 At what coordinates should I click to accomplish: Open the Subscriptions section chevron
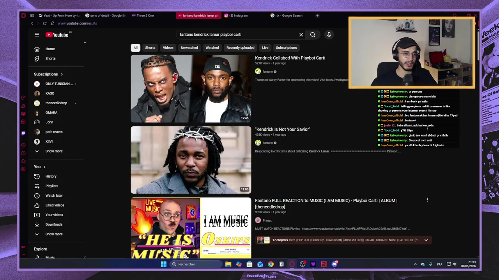tap(62, 74)
